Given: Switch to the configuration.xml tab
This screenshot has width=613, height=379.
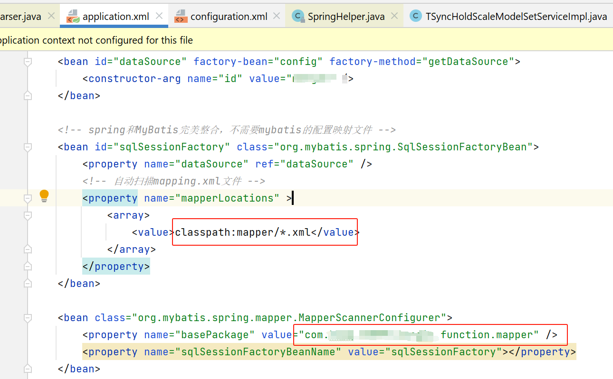Looking at the screenshot, I should pyautogui.click(x=229, y=17).
